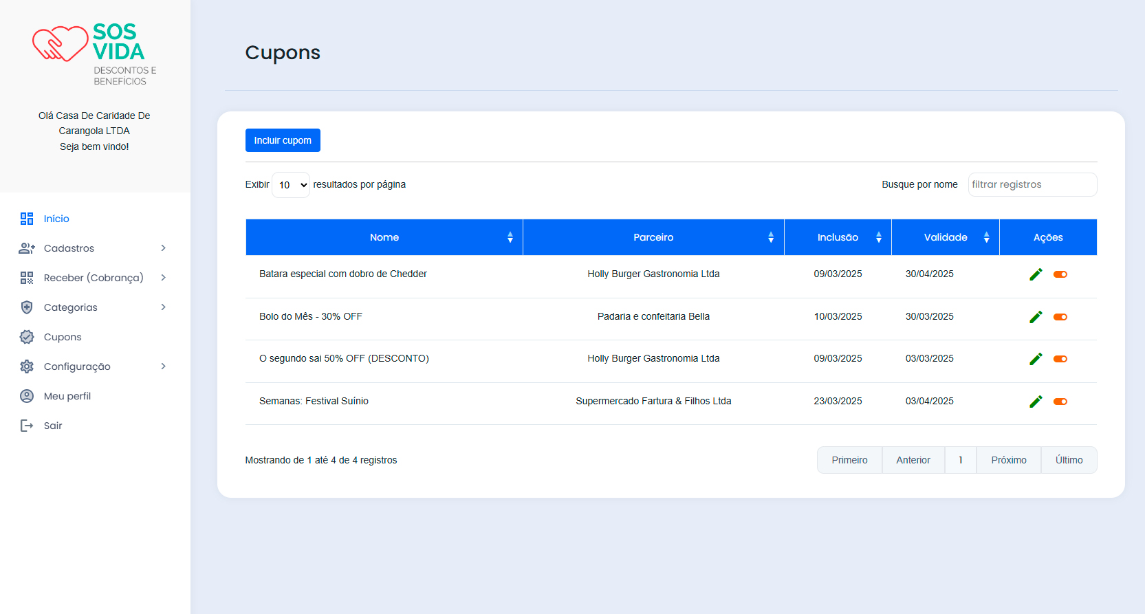Sort table by Validade column

click(x=945, y=237)
